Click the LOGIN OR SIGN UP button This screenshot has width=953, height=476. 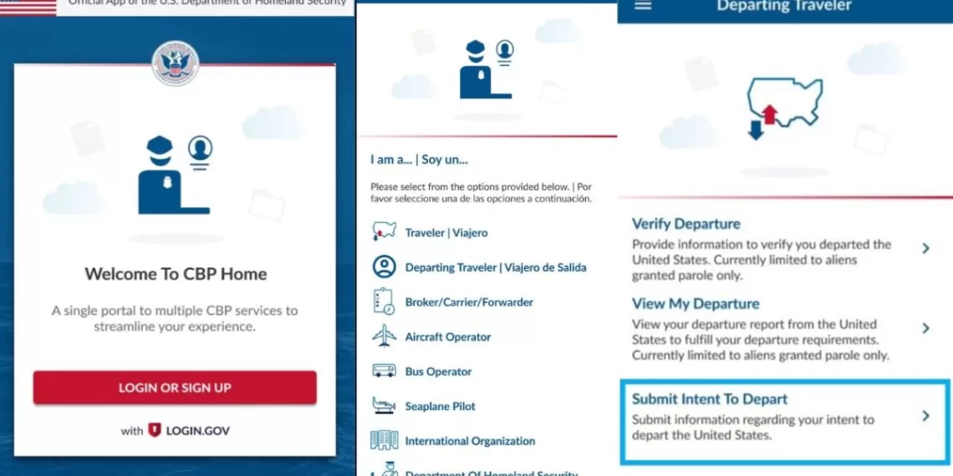tap(175, 387)
